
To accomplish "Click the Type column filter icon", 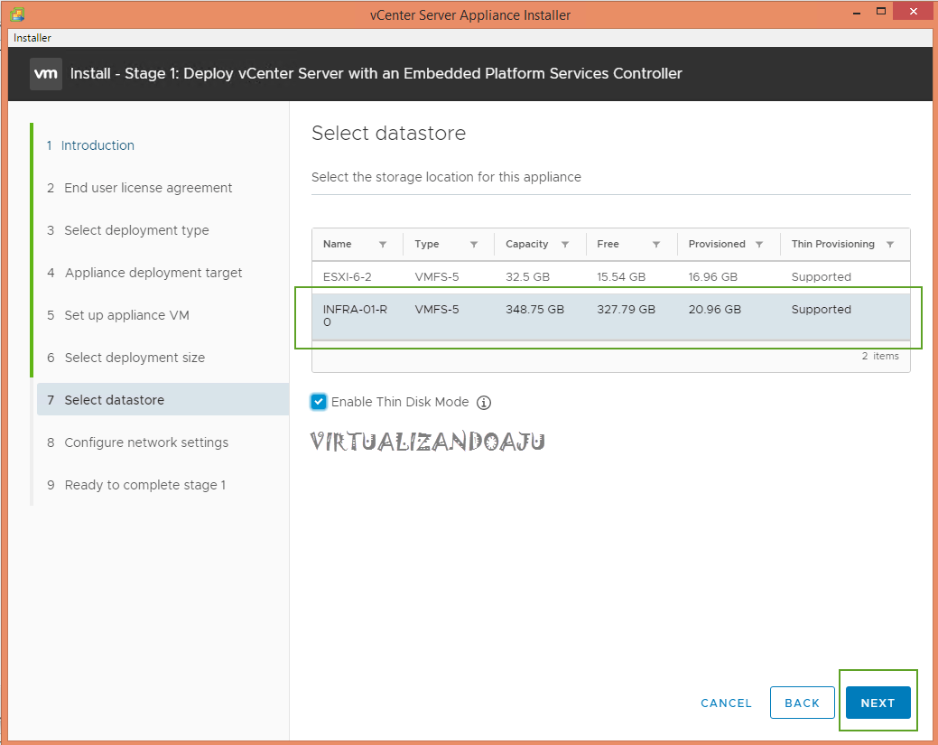I will pyautogui.click(x=474, y=245).
